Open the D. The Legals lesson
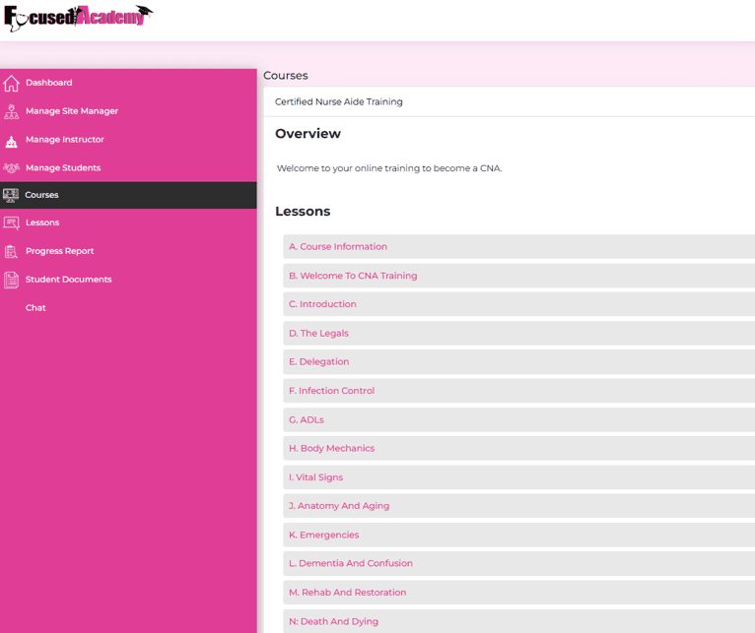The width and height of the screenshot is (755, 633). pyautogui.click(x=318, y=334)
